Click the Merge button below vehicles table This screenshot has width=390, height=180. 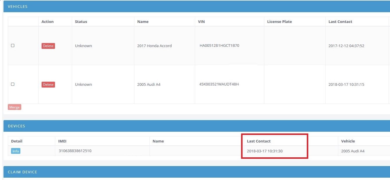coord(15,107)
